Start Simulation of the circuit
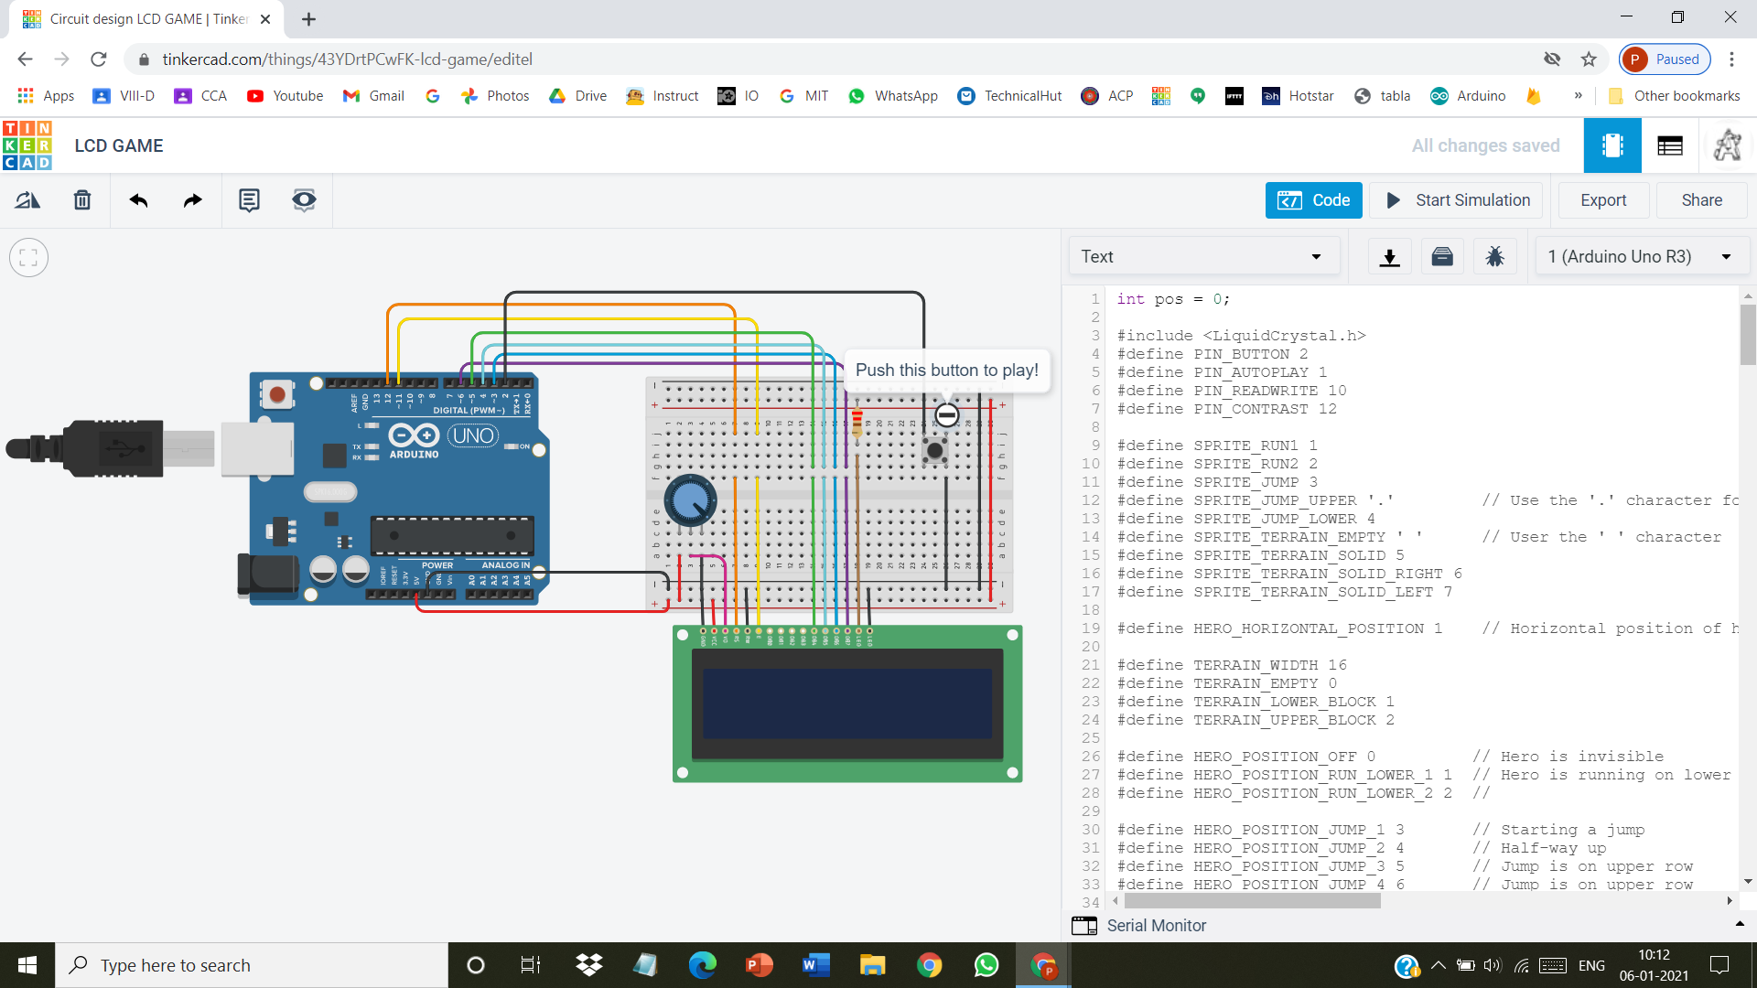 [x=1455, y=199]
